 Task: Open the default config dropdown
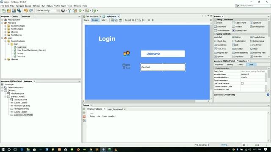click(x=47, y=11)
